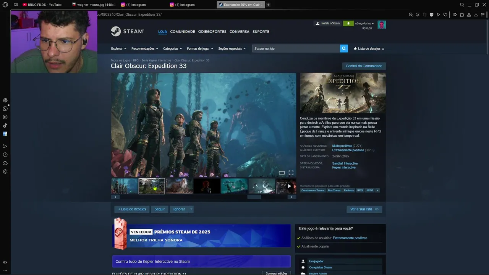Expand the Formas de jogar dropdown

(200, 49)
